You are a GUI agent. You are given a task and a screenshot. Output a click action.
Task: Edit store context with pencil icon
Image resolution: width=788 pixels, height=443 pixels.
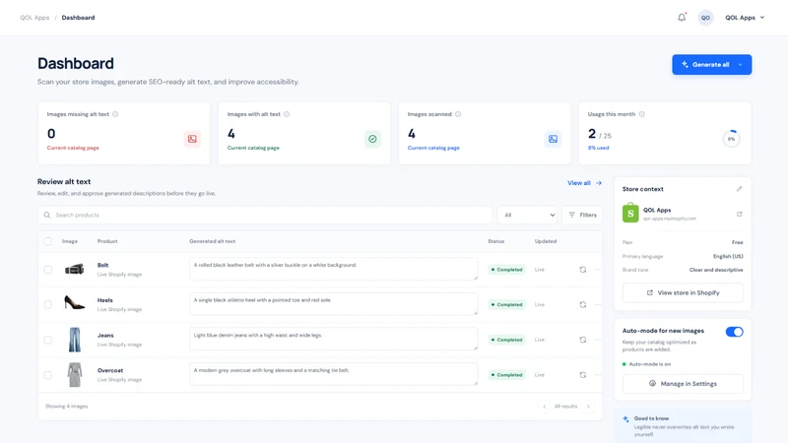pos(740,189)
